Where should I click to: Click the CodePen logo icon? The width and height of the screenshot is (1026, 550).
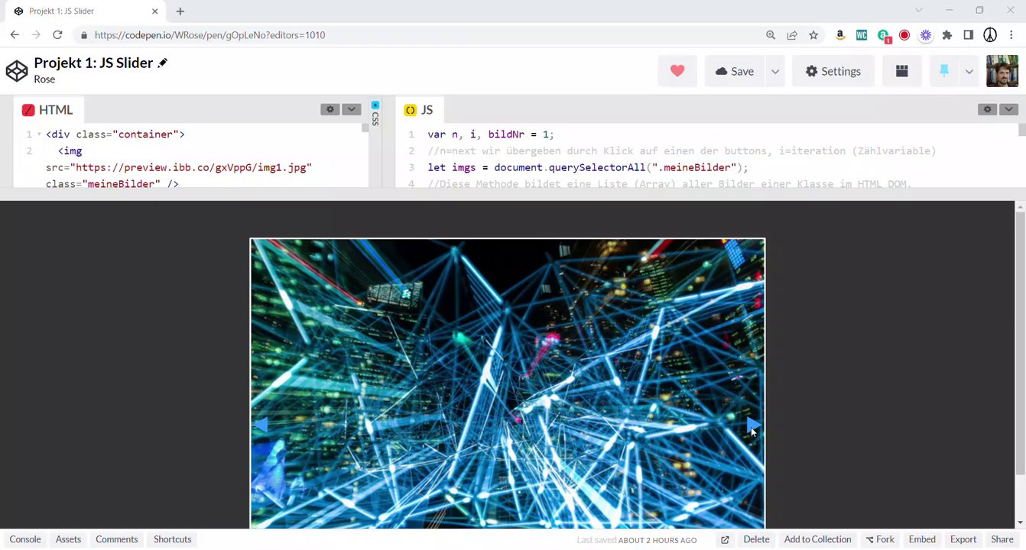pyautogui.click(x=17, y=71)
